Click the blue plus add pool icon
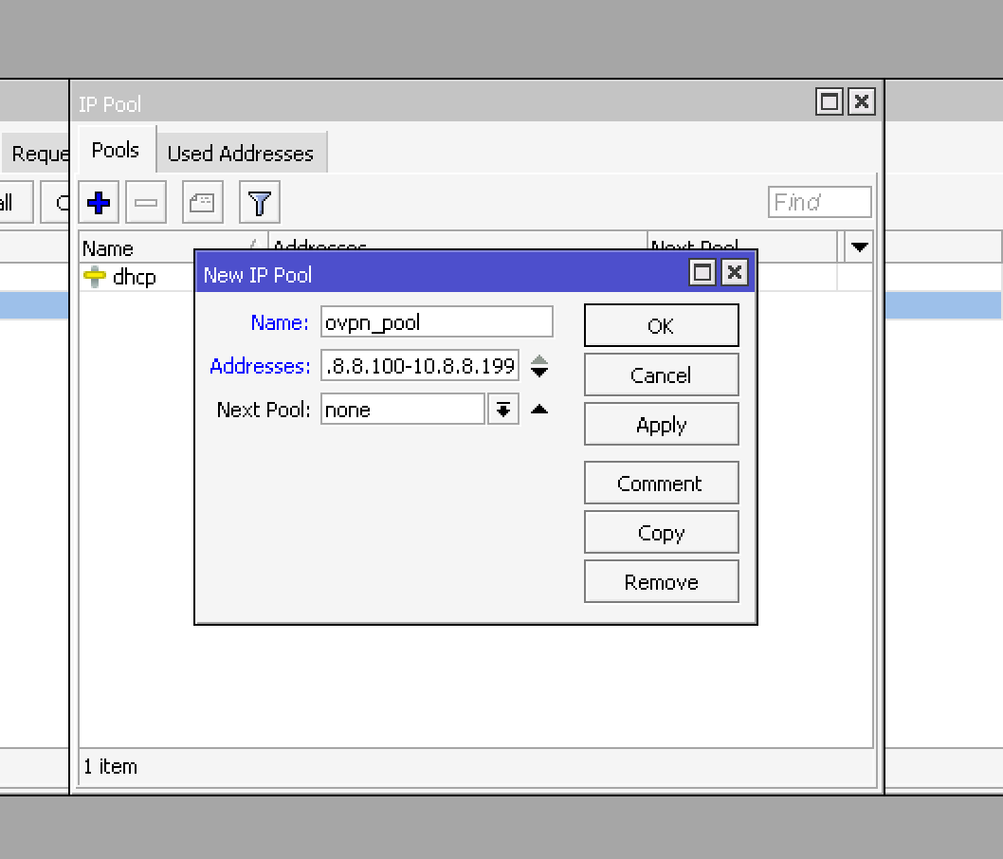 pyautogui.click(x=99, y=202)
